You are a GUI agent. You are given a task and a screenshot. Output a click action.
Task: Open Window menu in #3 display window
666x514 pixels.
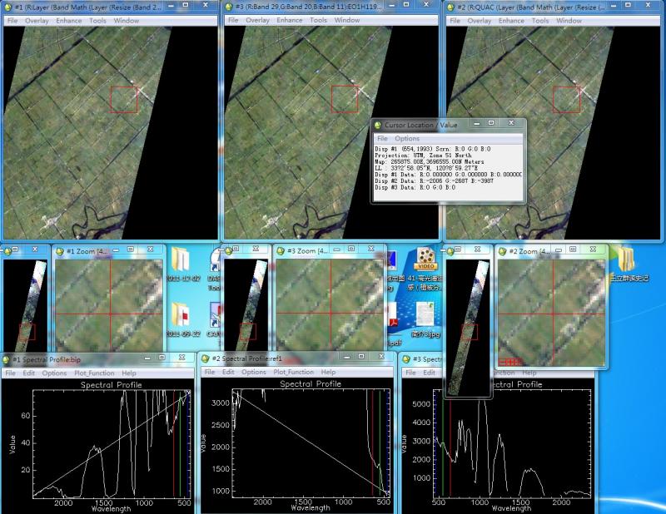coord(347,20)
